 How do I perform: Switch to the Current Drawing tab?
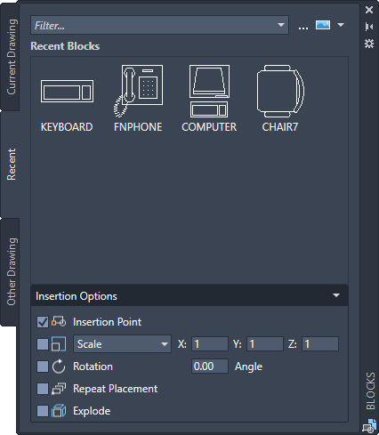[11, 57]
